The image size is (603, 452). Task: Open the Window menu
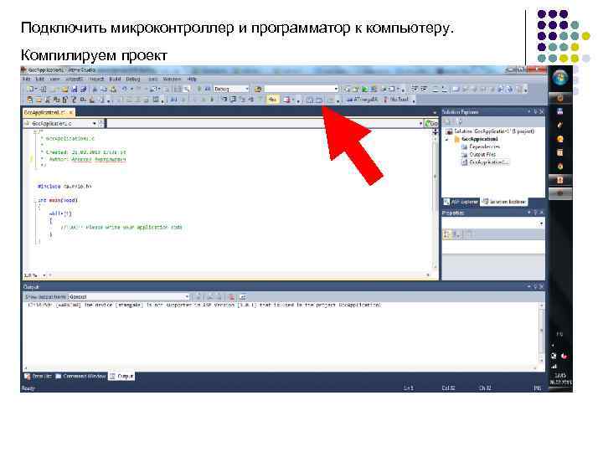pos(172,79)
